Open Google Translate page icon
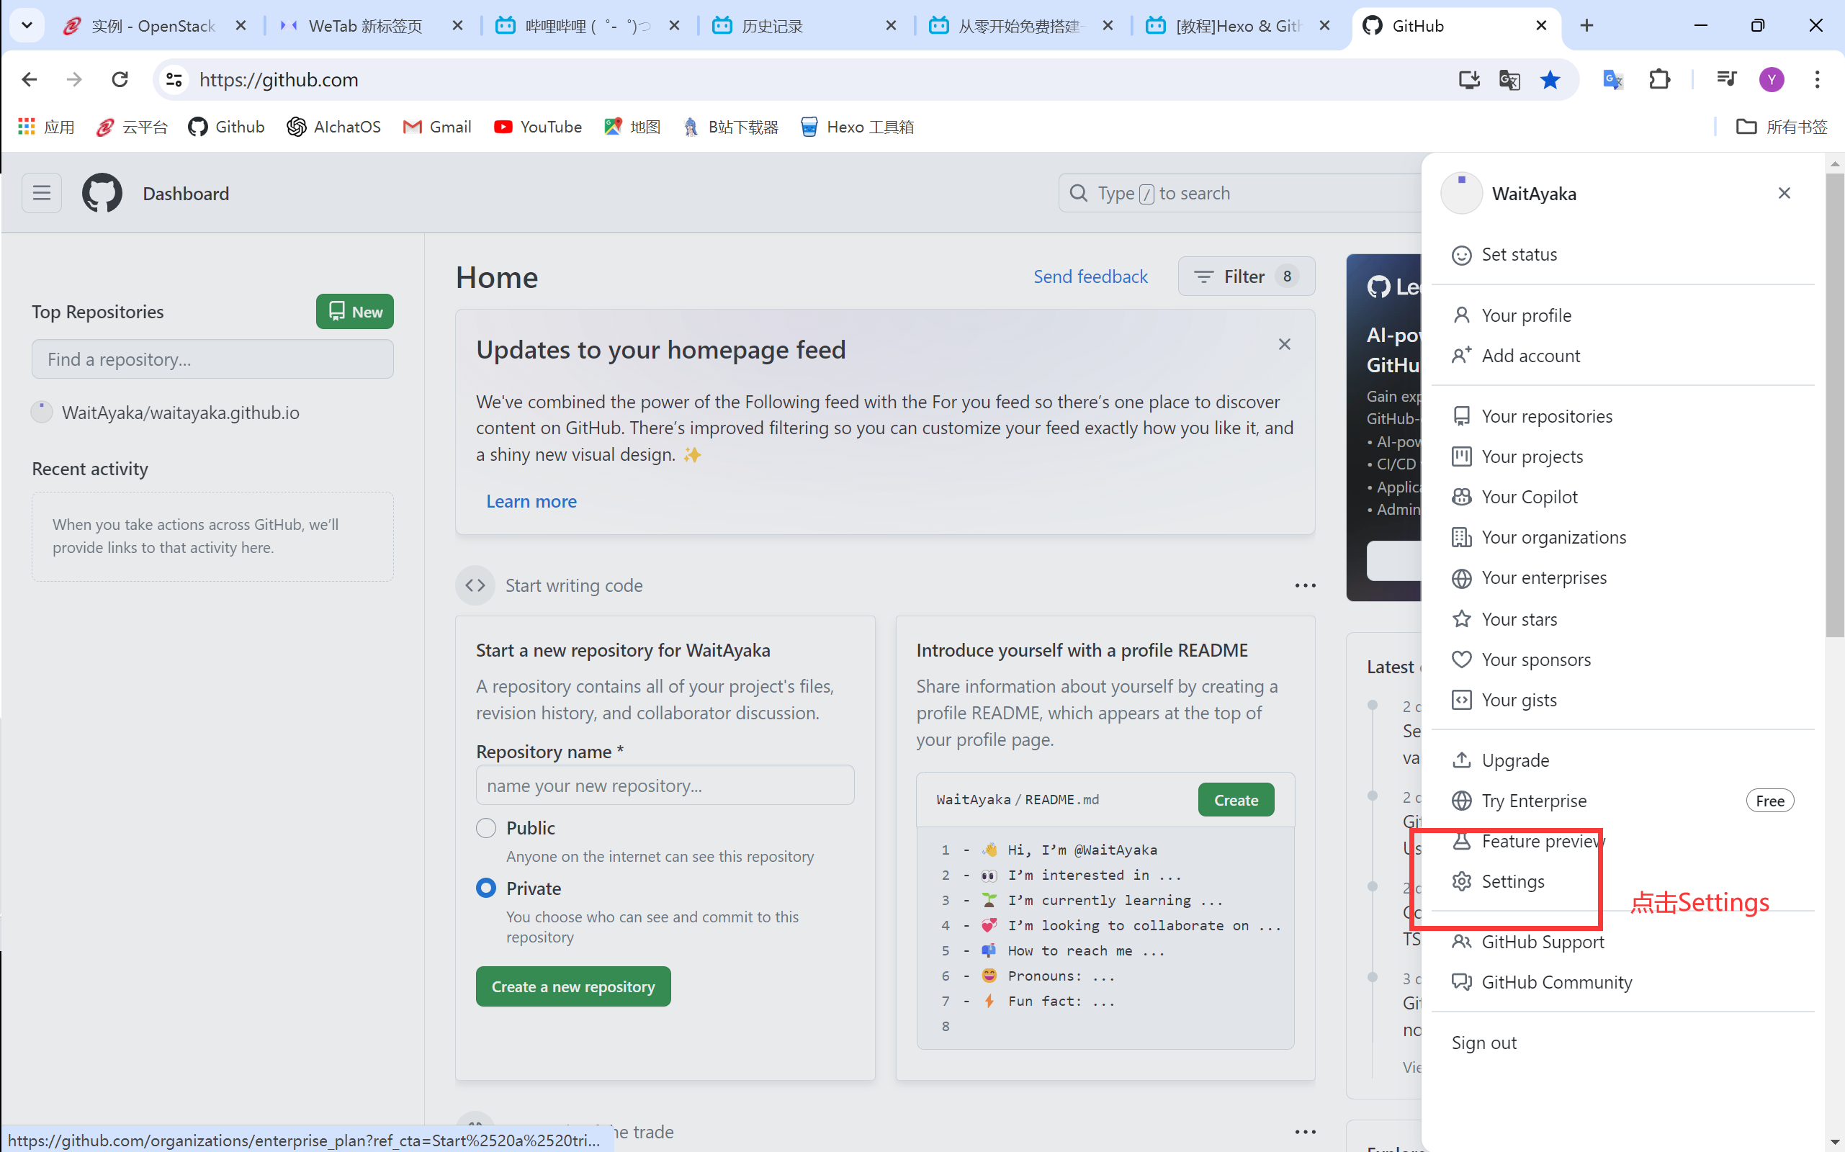This screenshot has height=1152, width=1845. click(x=1509, y=79)
